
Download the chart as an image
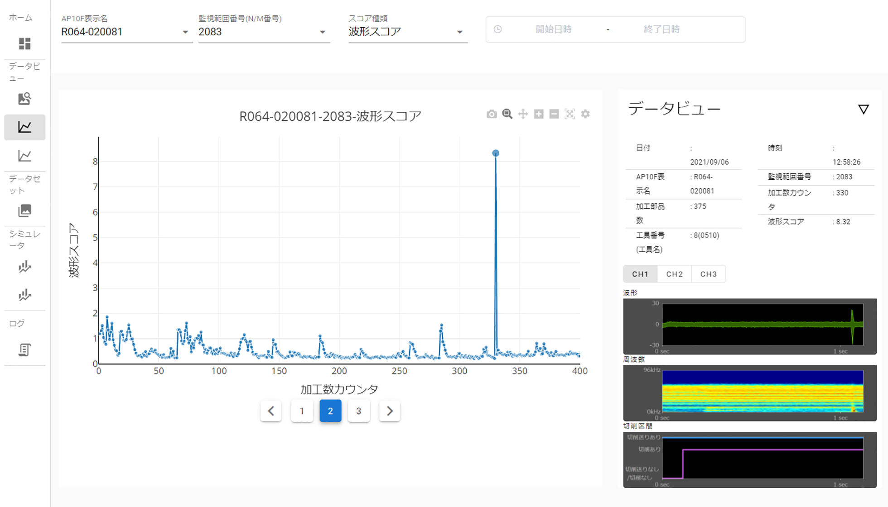(492, 114)
